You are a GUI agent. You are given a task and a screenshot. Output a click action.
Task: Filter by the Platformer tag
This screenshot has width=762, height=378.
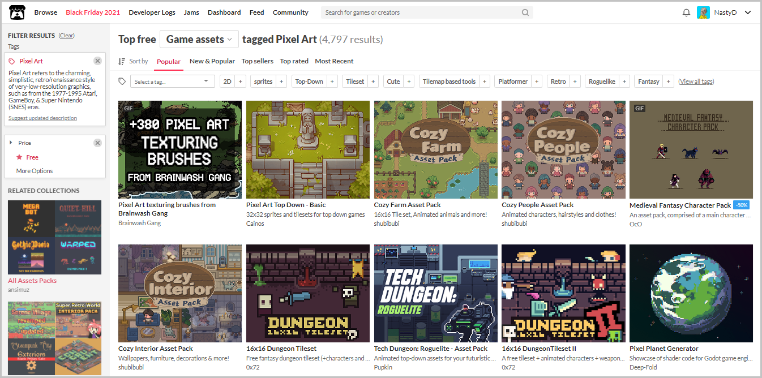pos(513,81)
